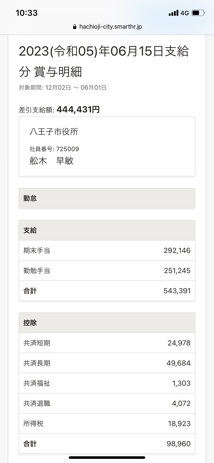The width and height of the screenshot is (214, 463).
Task: Tap the 共済福祉 deduction row
Action: coord(107,383)
